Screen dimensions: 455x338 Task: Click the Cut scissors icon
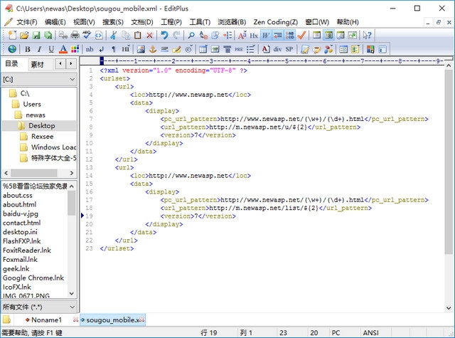113,35
